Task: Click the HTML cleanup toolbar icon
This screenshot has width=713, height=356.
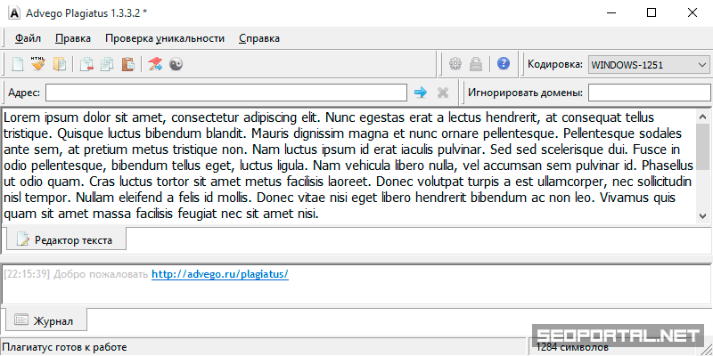Action: [37, 64]
